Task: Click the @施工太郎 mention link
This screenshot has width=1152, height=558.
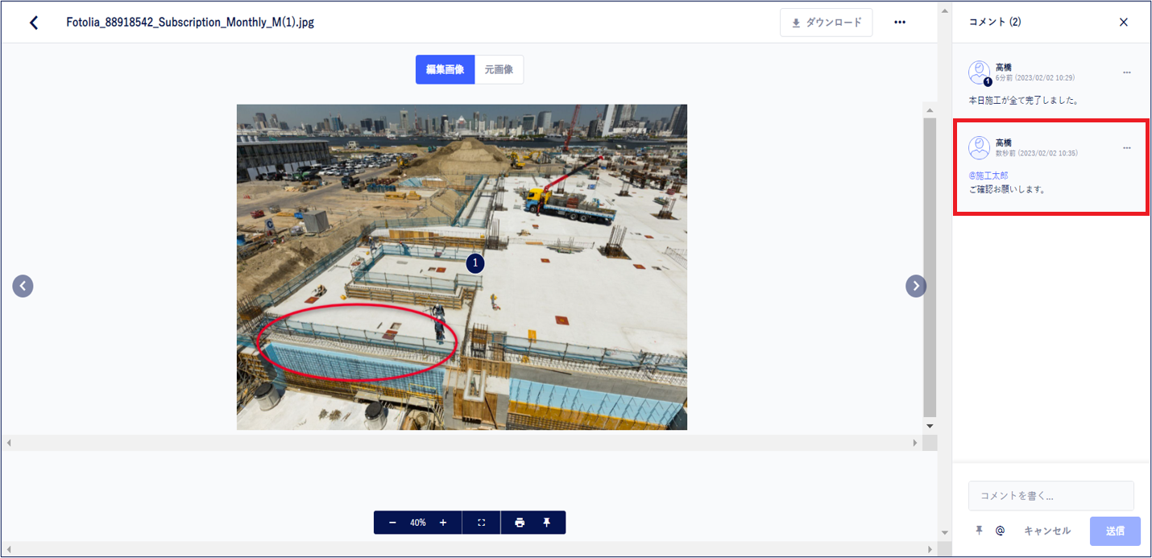Action: (x=988, y=175)
